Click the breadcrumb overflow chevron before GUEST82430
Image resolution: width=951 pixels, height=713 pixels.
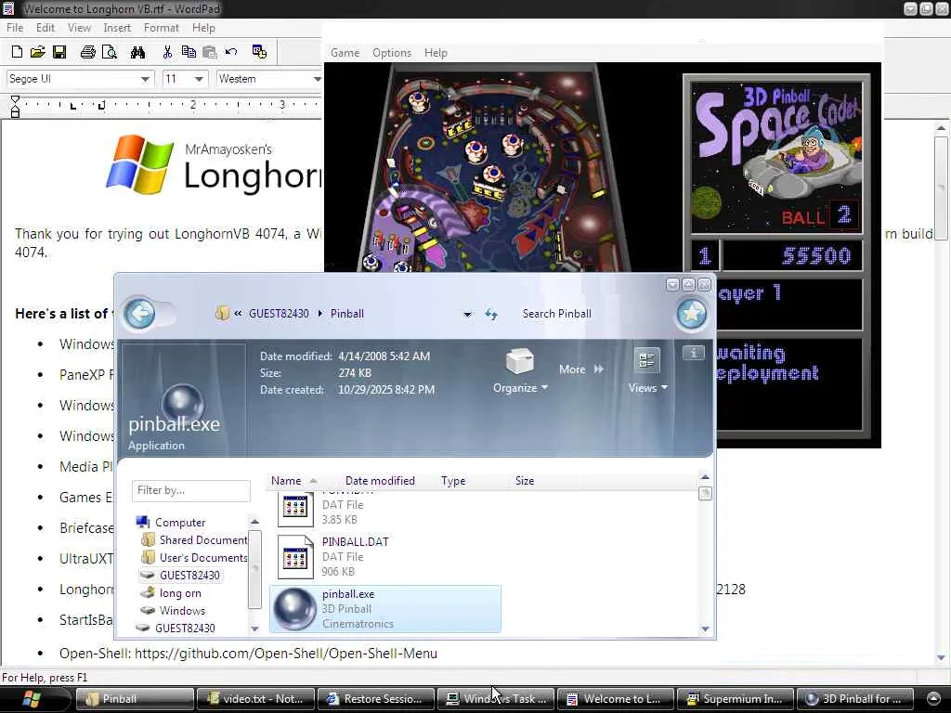pyautogui.click(x=238, y=314)
